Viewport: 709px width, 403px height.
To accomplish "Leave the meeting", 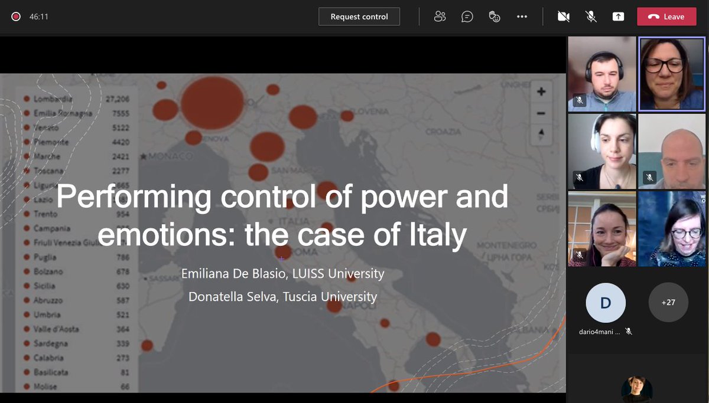I will pyautogui.click(x=666, y=17).
